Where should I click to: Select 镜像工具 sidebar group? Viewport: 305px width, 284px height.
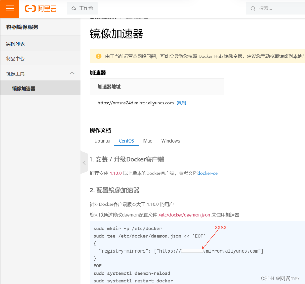[40, 74]
